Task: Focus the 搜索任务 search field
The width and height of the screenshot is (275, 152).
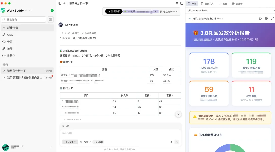Action: point(23,19)
